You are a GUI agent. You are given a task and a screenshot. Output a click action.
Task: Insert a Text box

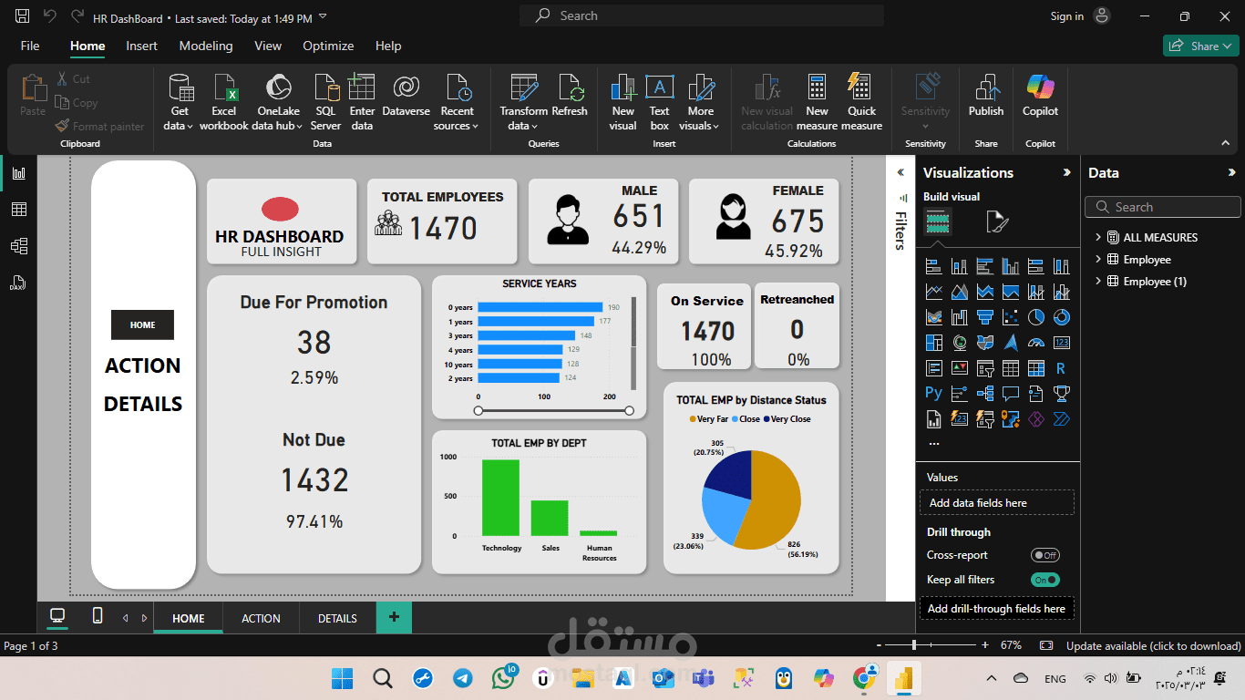tap(659, 102)
